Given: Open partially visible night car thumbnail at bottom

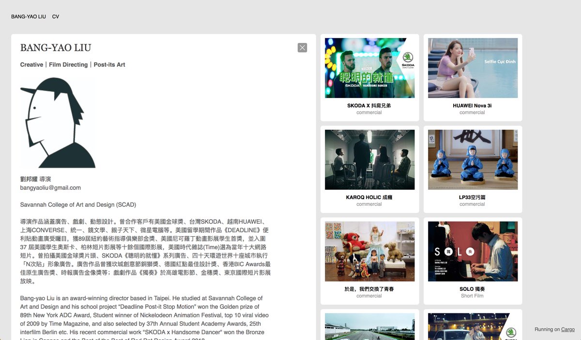Looking at the screenshot, I should pos(473,326).
